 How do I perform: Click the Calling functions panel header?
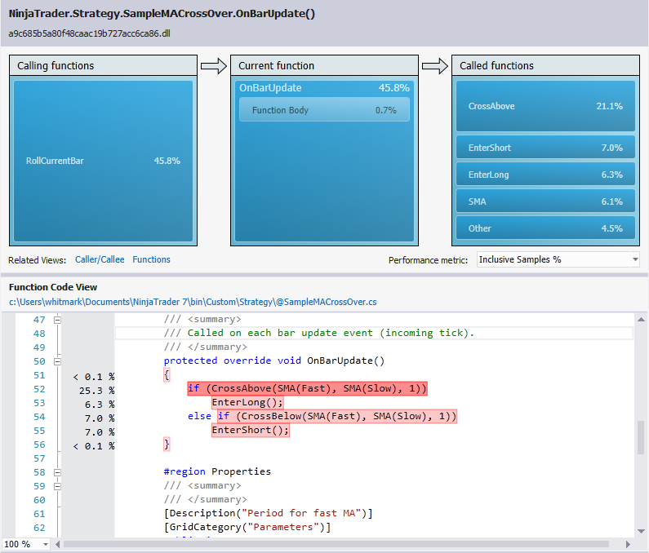tap(103, 66)
